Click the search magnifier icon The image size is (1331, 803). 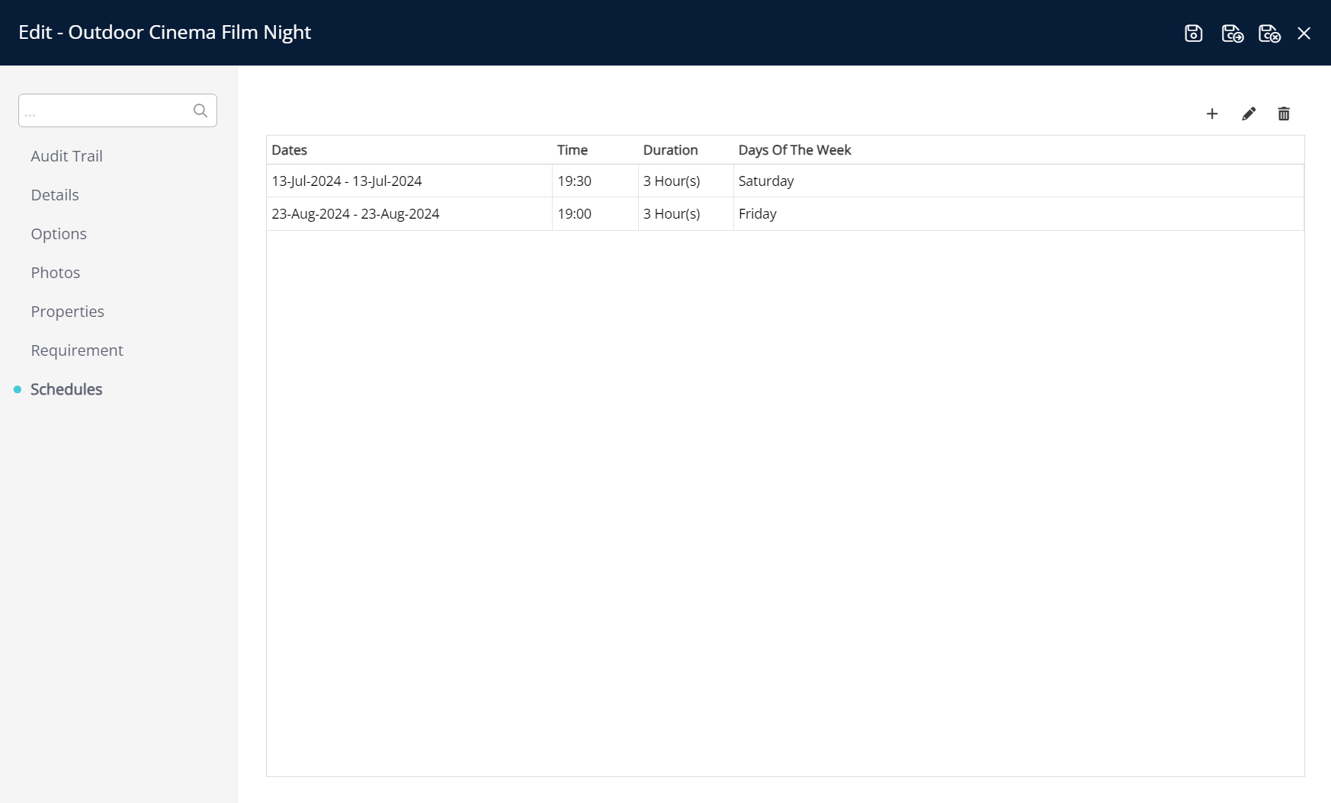[x=200, y=110]
